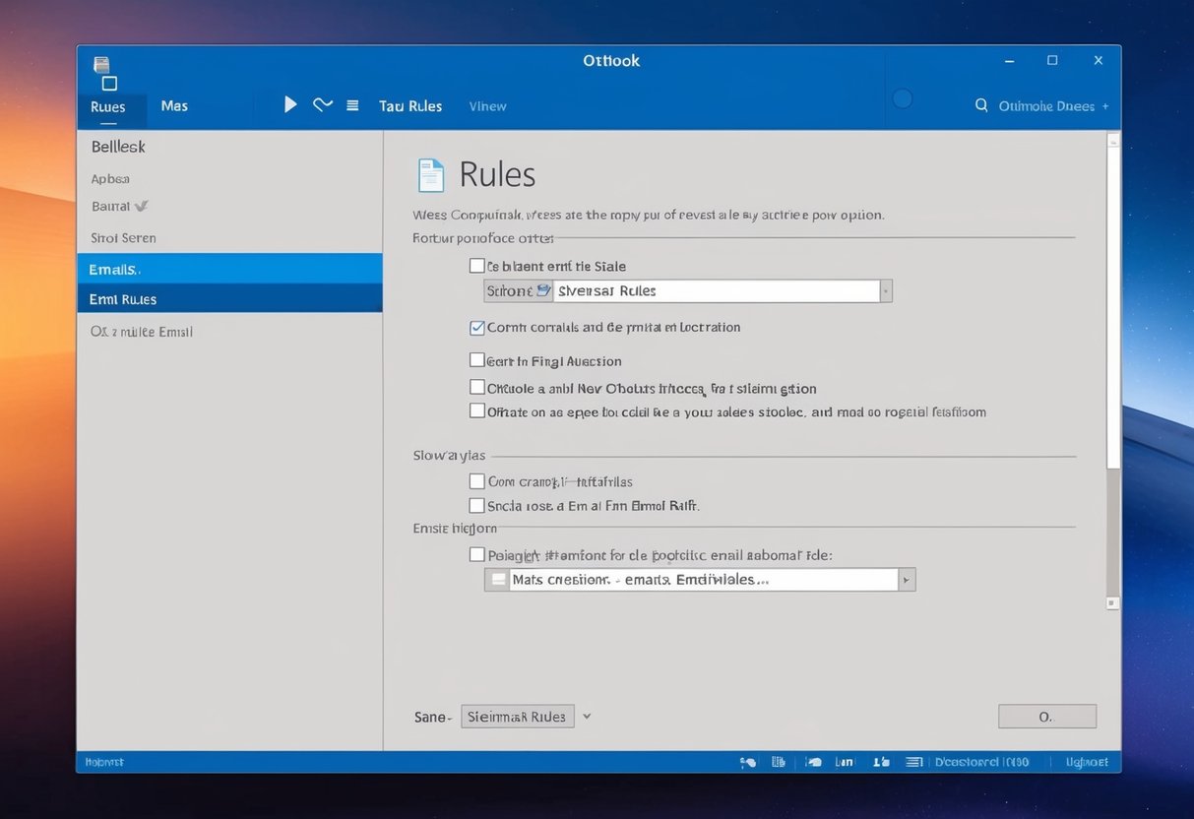Check the blank email style checkbox
The height and width of the screenshot is (819, 1194).
tap(476, 265)
